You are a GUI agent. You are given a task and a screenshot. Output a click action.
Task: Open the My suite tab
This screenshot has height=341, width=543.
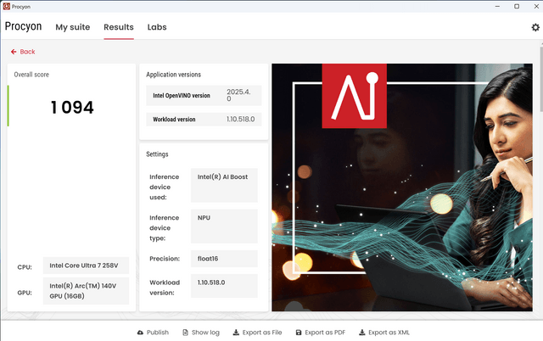click(73, 27)
